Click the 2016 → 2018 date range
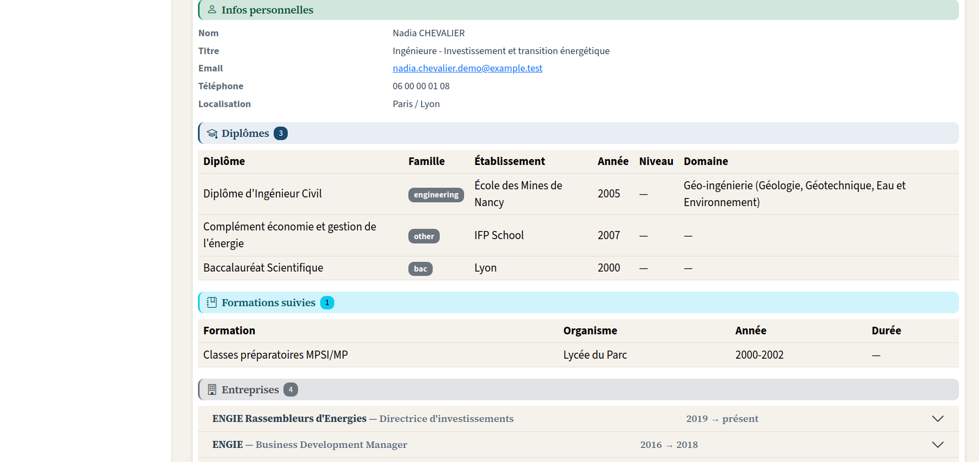The height and width of the screenshot is (462, 979). 669,445
